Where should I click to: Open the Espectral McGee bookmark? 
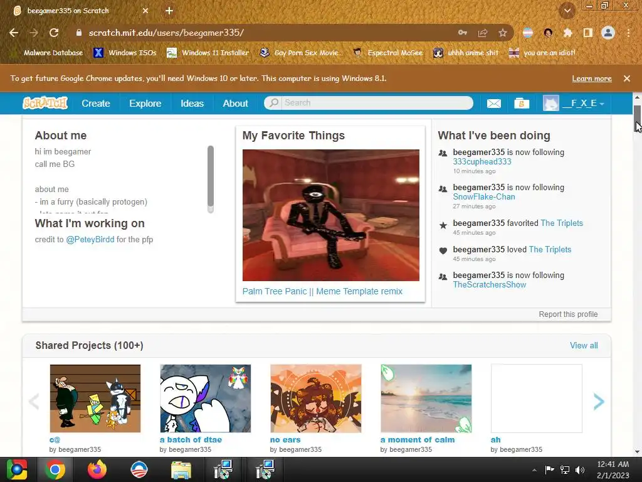tap(388, 53)
